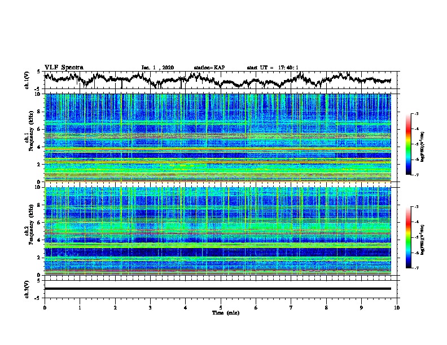447x345 pixels.
Task: Click the flat ch.3 voltage trace line
Action: point(218,289)
